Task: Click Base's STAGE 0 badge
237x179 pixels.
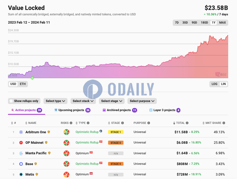Action: [116, 164]
